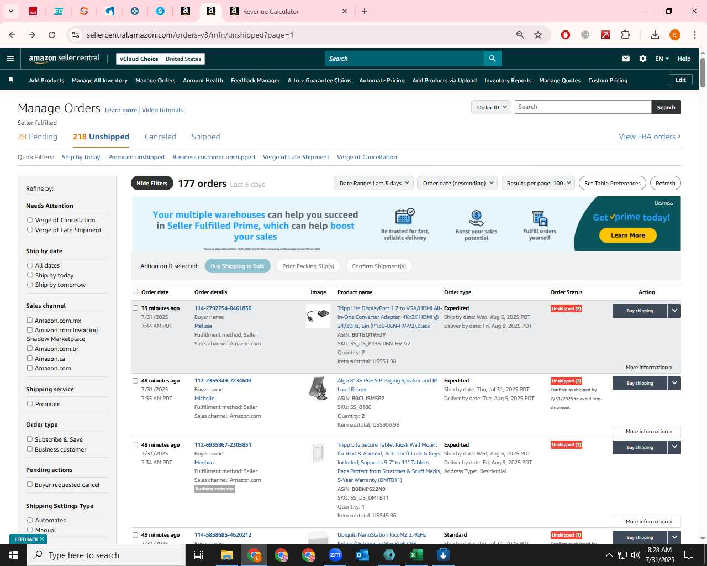Click the teal search magnifier button
Image resolution: width=707 pixels, height=566 pixels.
click(492, 59)
